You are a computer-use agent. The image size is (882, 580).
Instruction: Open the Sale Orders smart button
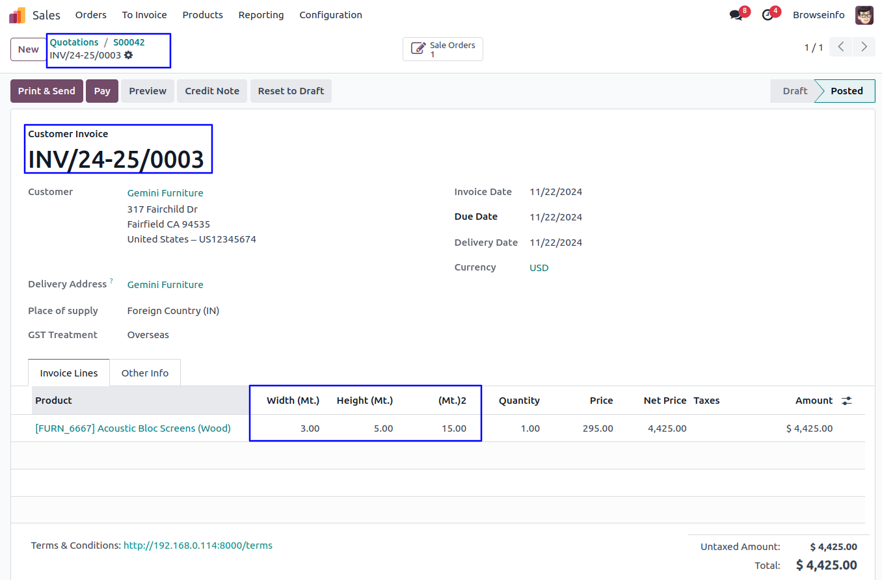point(443,49)
